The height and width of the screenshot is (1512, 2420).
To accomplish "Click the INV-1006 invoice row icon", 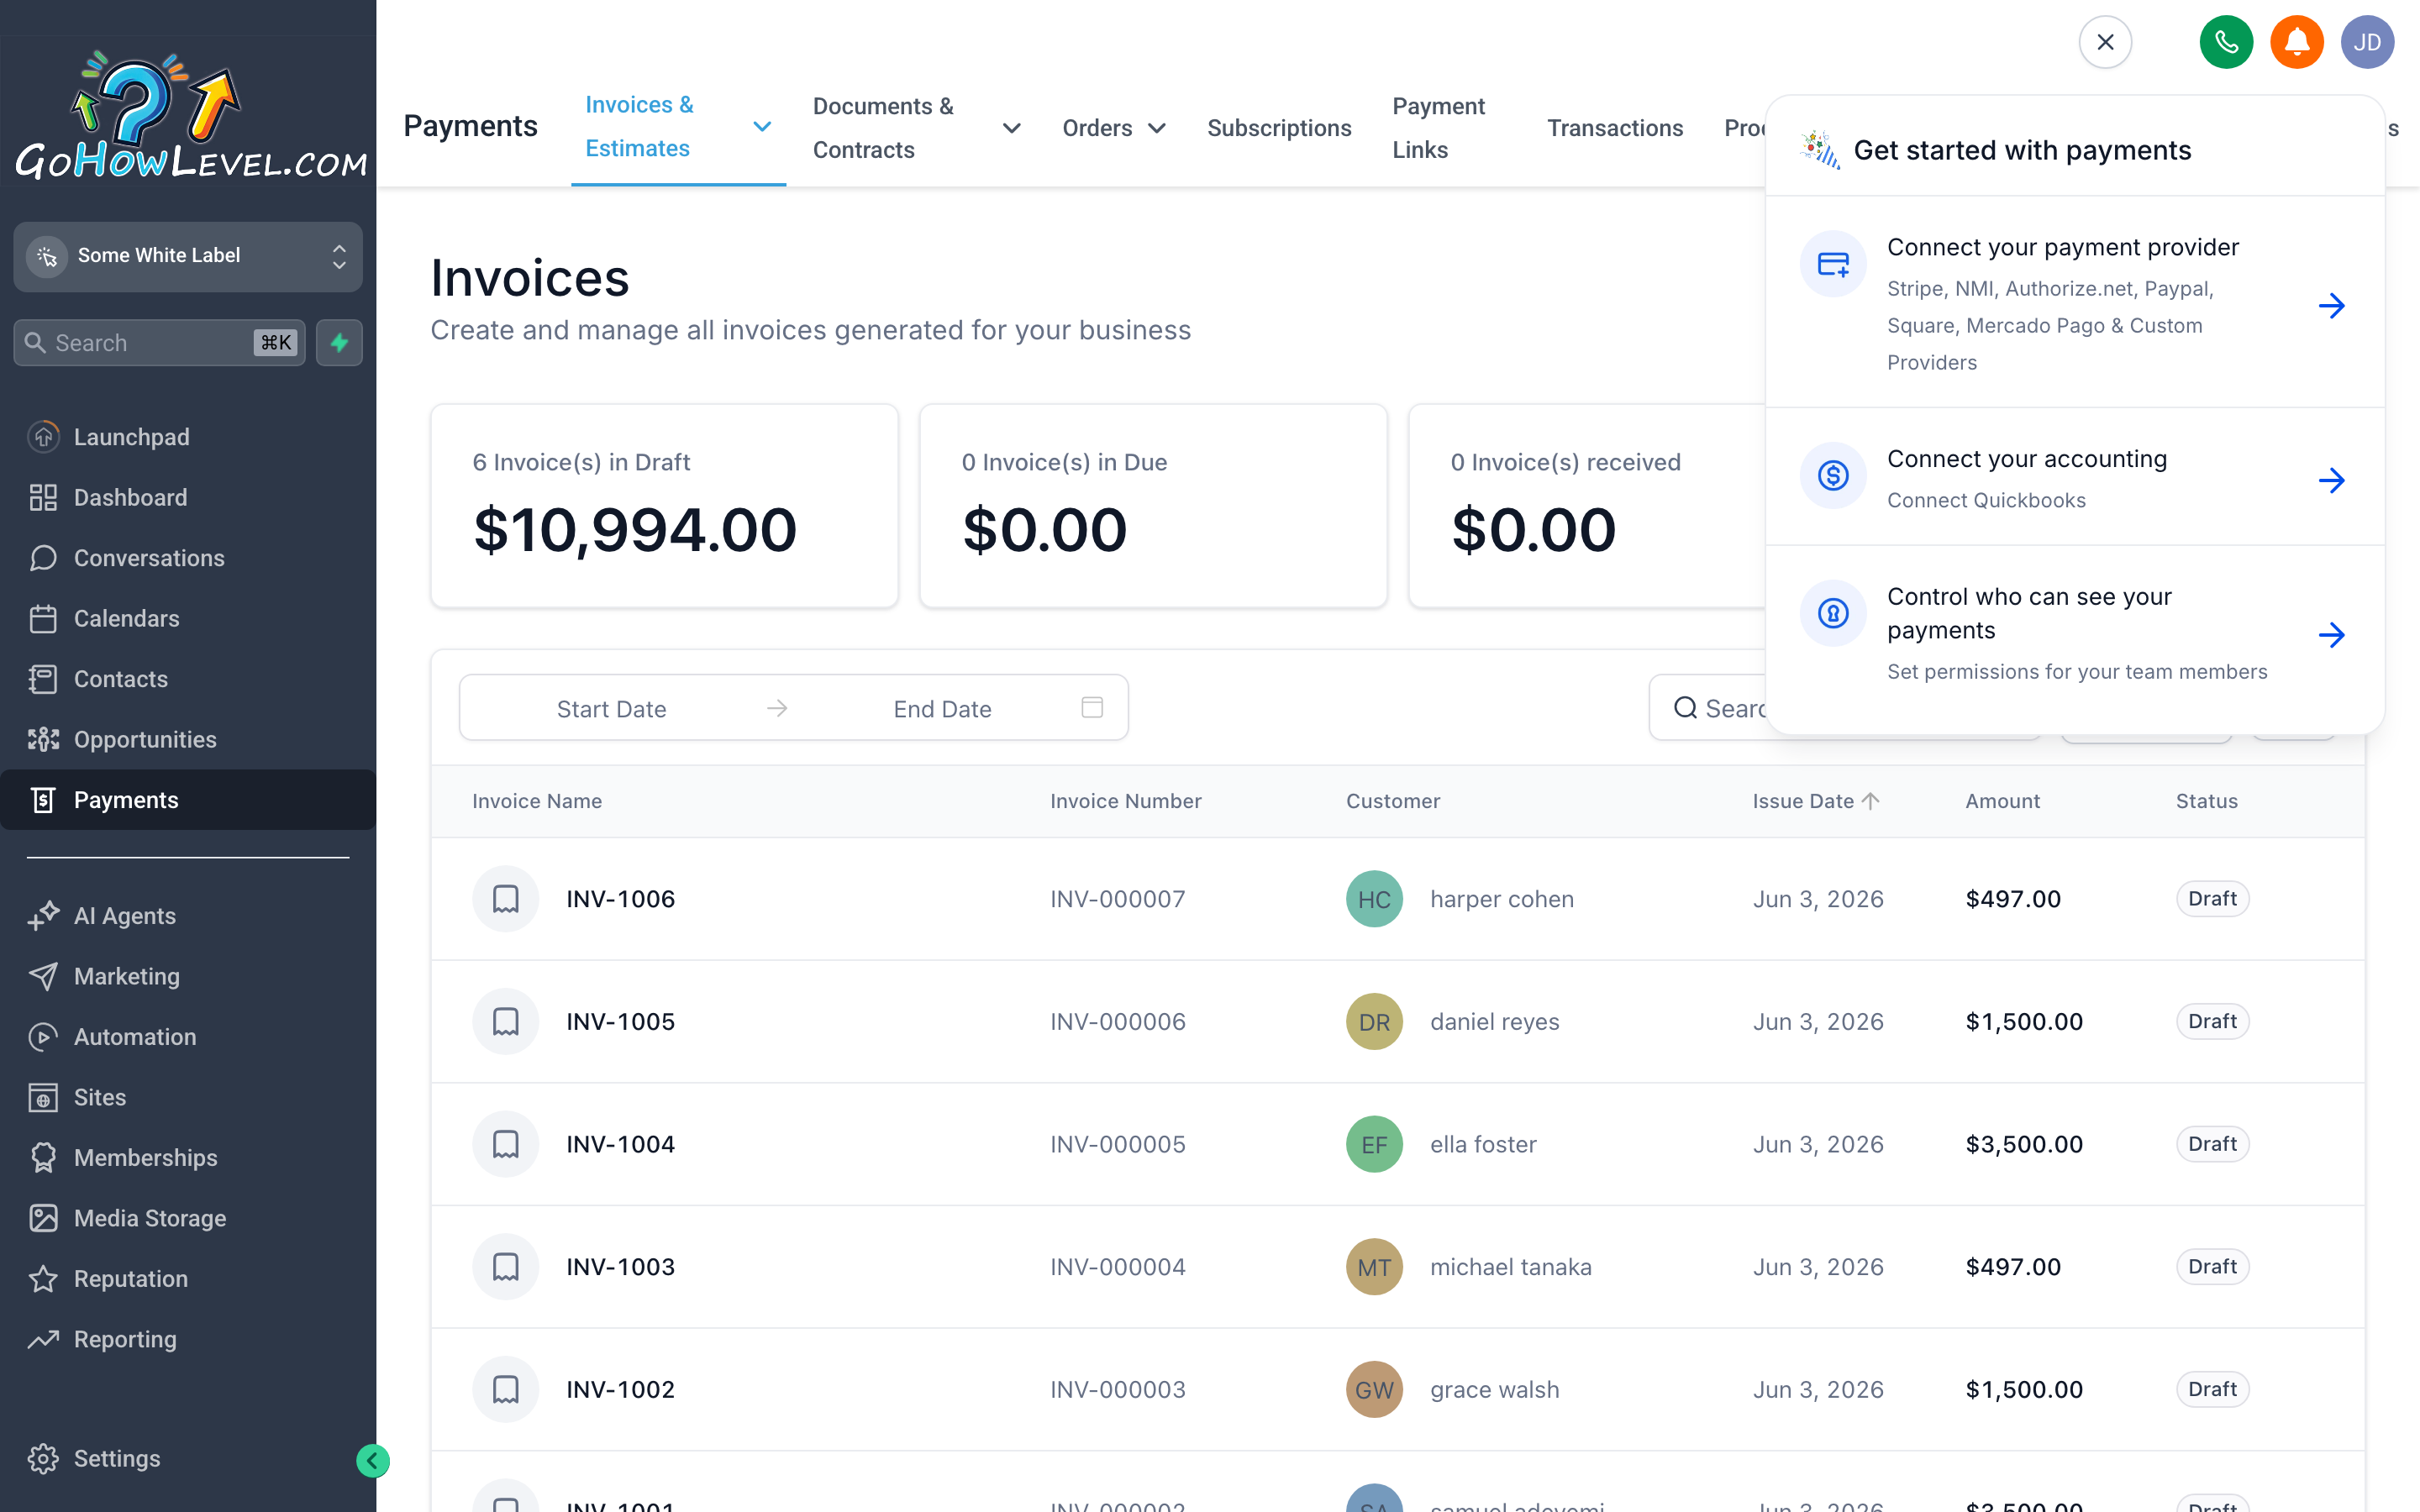I will 506,899.
